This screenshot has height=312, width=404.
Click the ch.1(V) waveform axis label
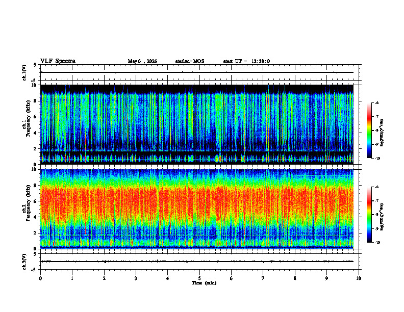[24, 72]
